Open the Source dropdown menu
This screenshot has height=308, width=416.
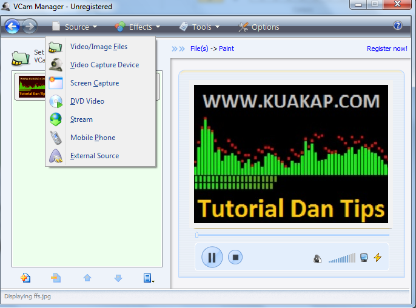[75, 27]
